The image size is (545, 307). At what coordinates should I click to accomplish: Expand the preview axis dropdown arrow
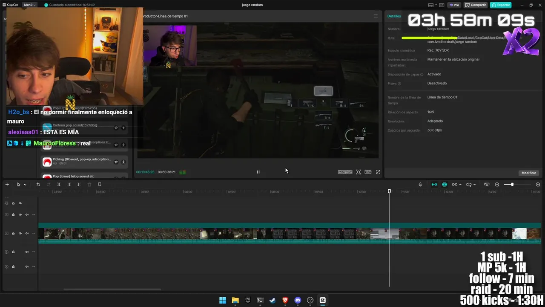point(474,185)
